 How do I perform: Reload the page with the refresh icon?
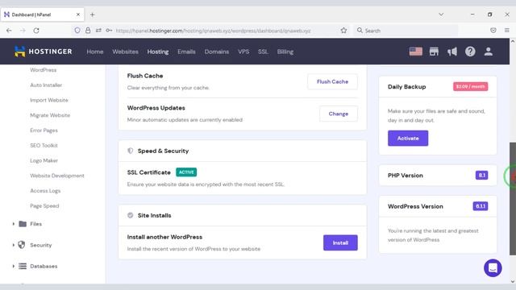point(36,31)
